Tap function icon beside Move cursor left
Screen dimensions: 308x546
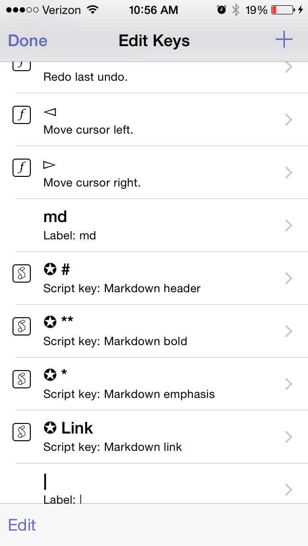(21, 115)
